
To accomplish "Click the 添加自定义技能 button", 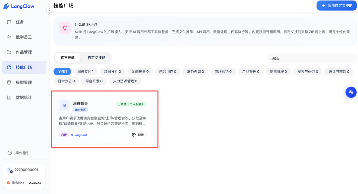I will coord(336,6).
